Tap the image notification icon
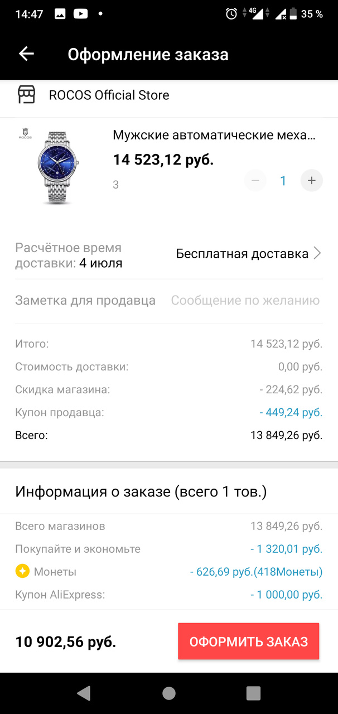Screen dimensions: 338x714 pos(60,15)
